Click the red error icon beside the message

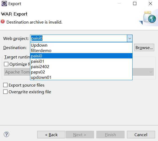click(3, 21)
